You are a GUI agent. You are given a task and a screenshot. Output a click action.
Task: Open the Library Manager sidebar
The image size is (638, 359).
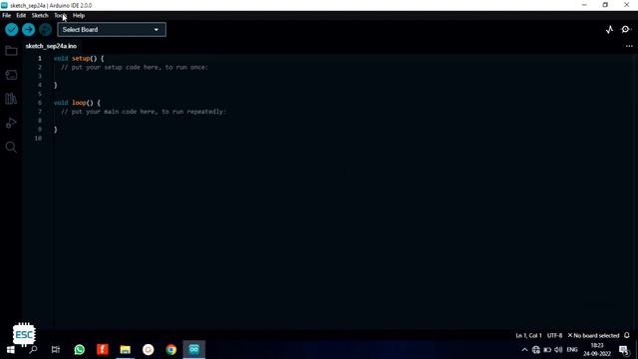point(11,99)
